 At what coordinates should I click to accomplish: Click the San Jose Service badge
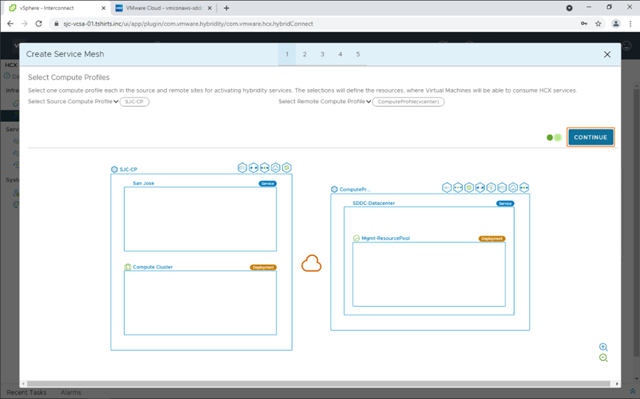[x=268, y=184]
